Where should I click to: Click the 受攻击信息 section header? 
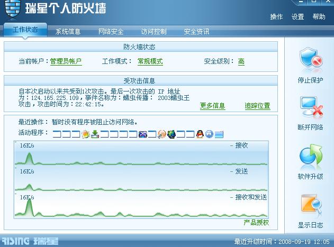[x=141, y=80]
